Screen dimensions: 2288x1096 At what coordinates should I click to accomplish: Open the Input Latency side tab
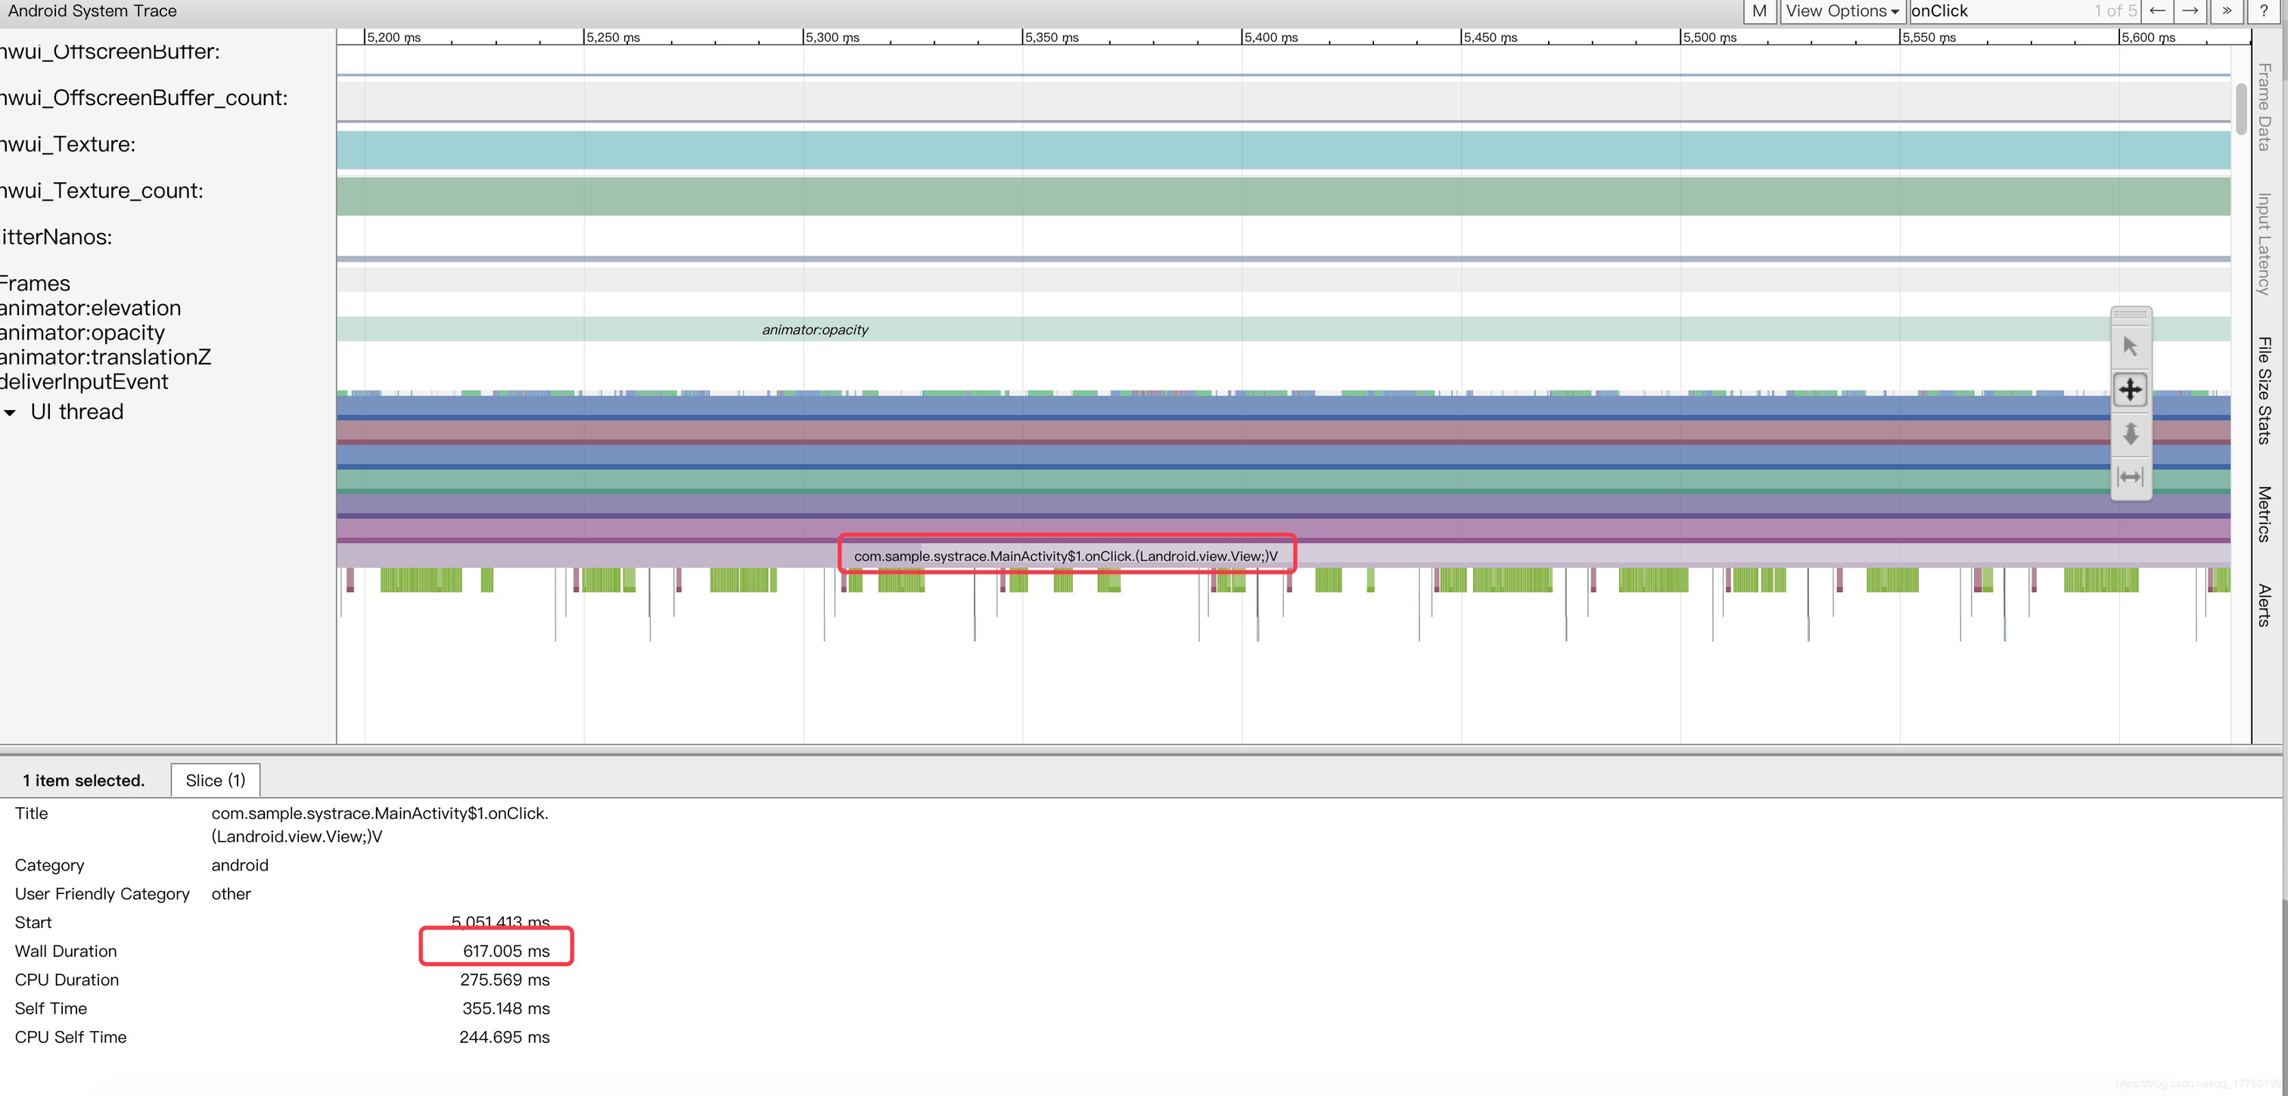pyautogui.click(x=2263, y=244)
